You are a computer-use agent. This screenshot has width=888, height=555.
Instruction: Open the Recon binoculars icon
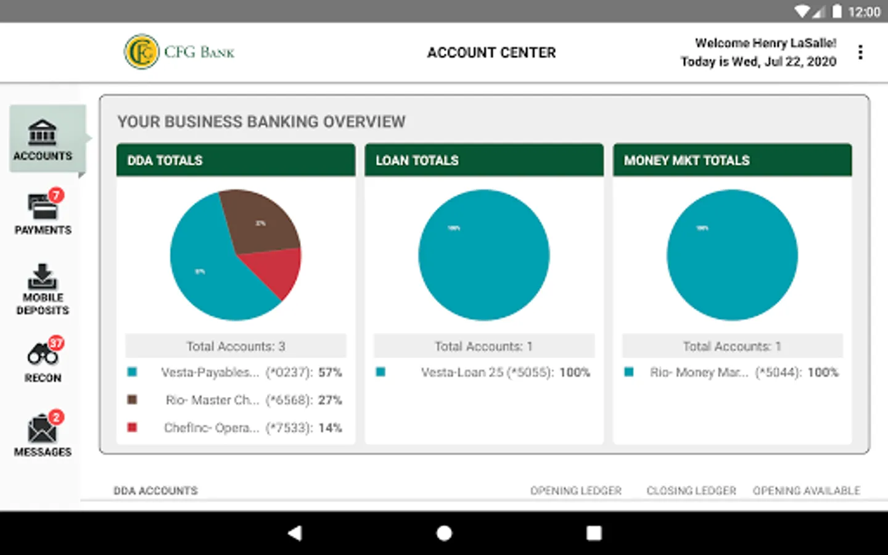click(x=43, y=353)
